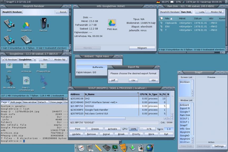Select the GOOGLE process row

click(120, 106)
